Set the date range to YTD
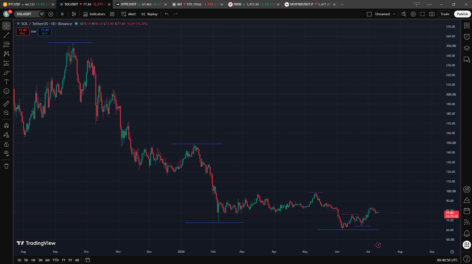This screenshot has width=472, height=264. 55,260
